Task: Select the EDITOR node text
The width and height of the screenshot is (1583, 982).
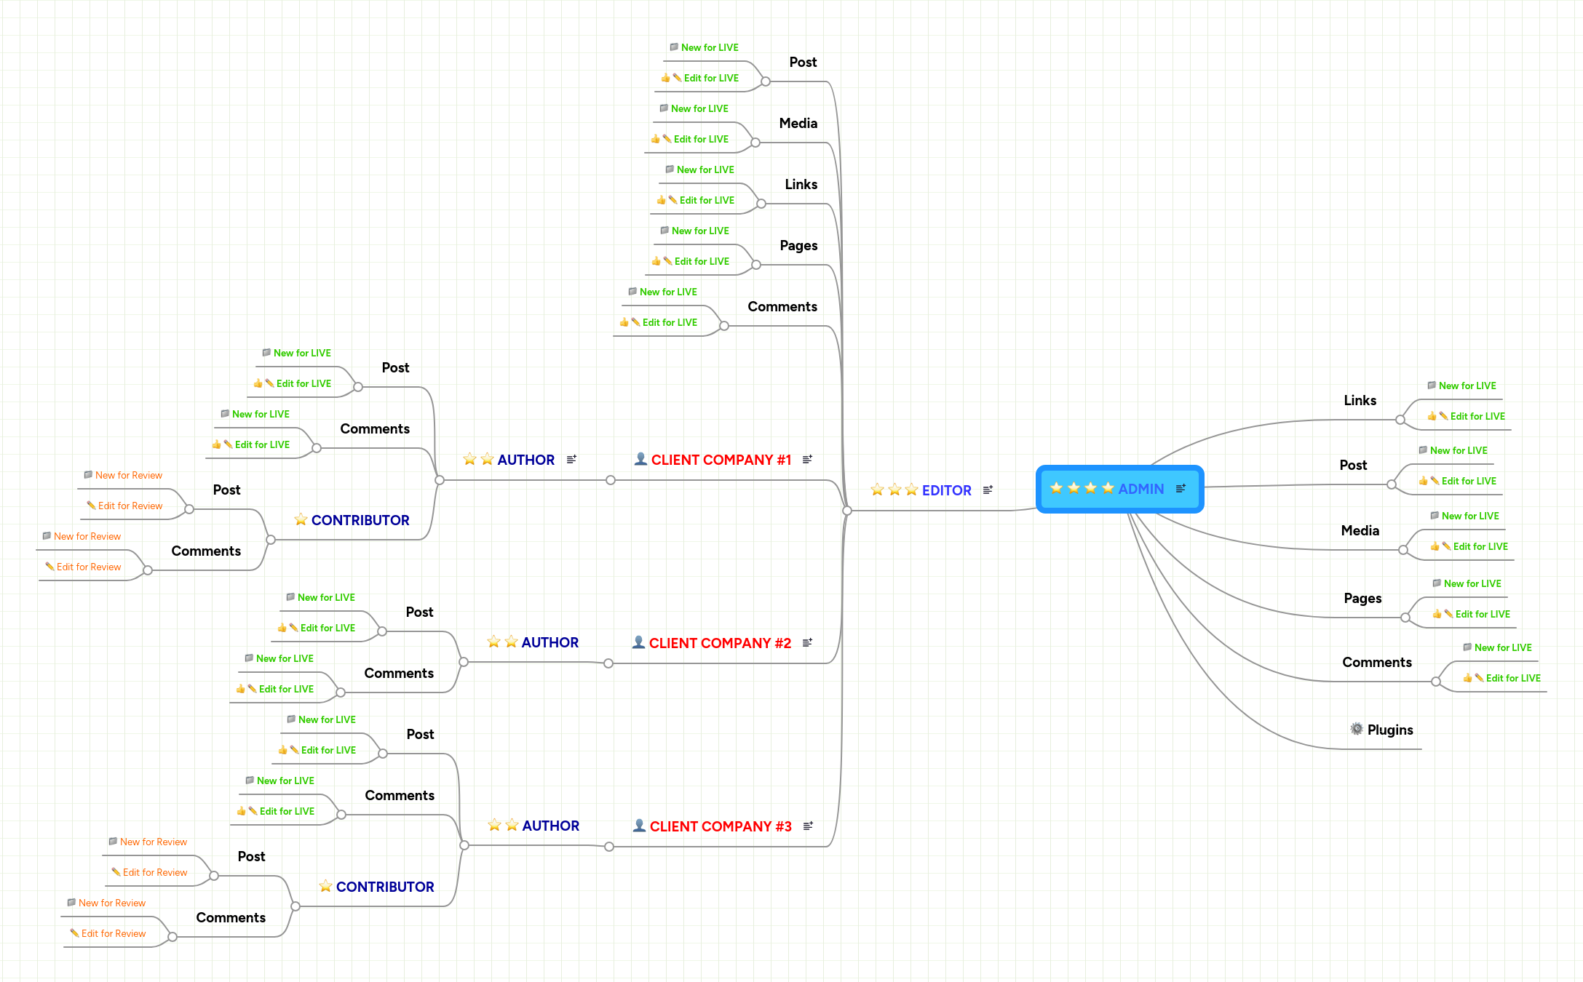Action: click(946, 490)
